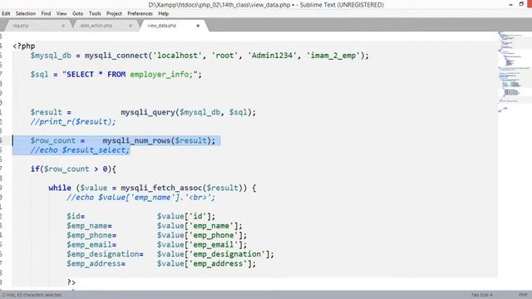Image resolution: width=532 pixels, height=299 pixels.
Task: Click the 'localhost' string
Action: tap(177, 56)
